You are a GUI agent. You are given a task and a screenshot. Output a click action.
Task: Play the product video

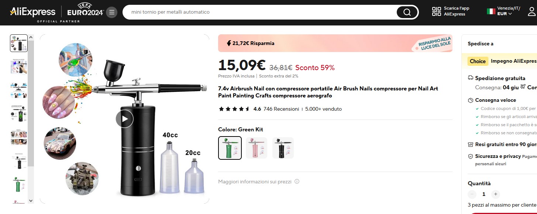124,119
